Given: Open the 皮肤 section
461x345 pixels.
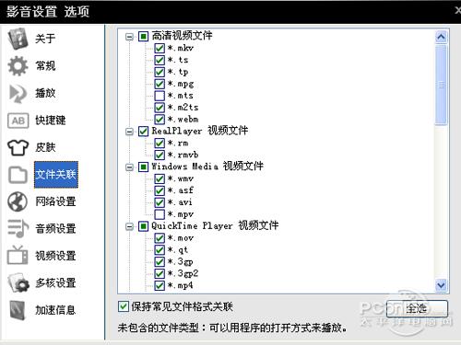Looking at the screenshot, I should click(x=45, y=147).
